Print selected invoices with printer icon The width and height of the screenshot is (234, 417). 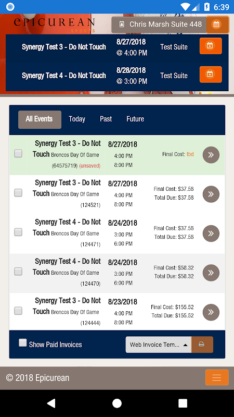pyautogui.click(x=202, y=345)
